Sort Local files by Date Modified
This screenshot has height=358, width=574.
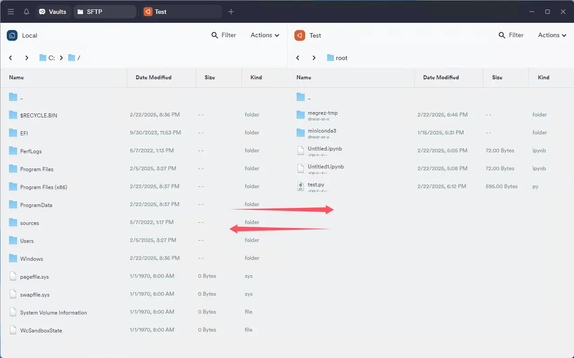(153, 78)
